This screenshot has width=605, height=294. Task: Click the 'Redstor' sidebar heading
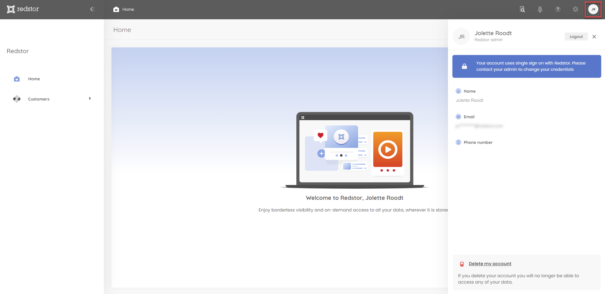click(18, 51)
